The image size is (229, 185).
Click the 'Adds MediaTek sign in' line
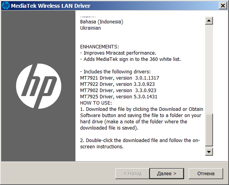point(131,59)
